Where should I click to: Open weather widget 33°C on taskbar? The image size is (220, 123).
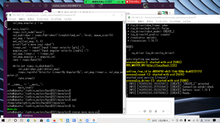(158, 120)
